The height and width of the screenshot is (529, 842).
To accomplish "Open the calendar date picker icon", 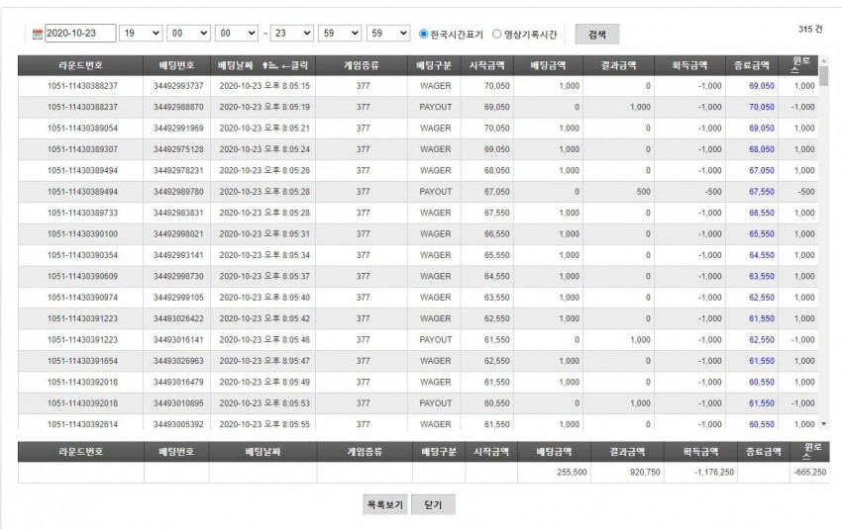I will coord(37,34).
